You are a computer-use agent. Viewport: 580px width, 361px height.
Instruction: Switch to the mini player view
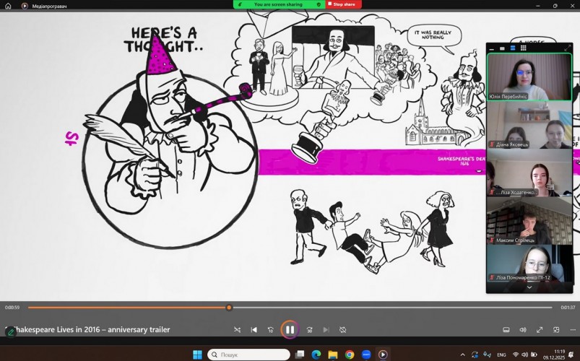556,330
